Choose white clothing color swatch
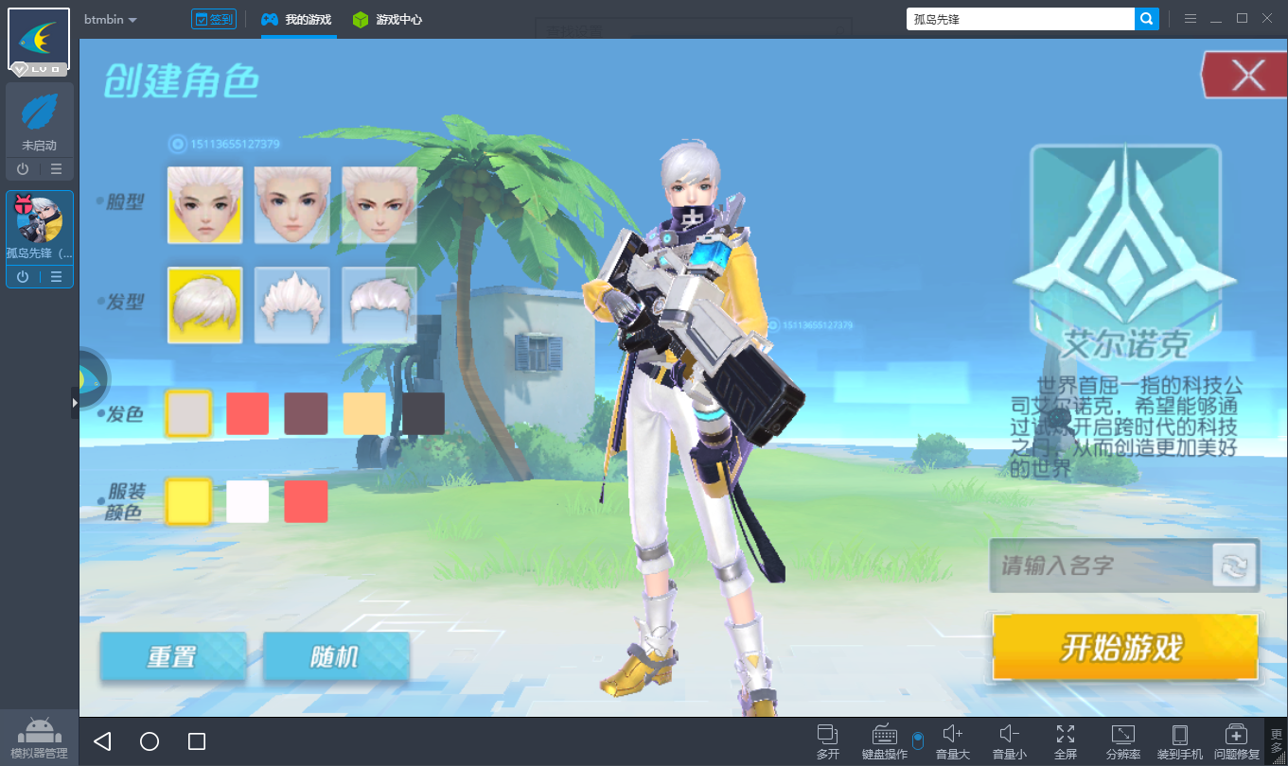This screenshot has height=766, width=1288. coord(247,501)
